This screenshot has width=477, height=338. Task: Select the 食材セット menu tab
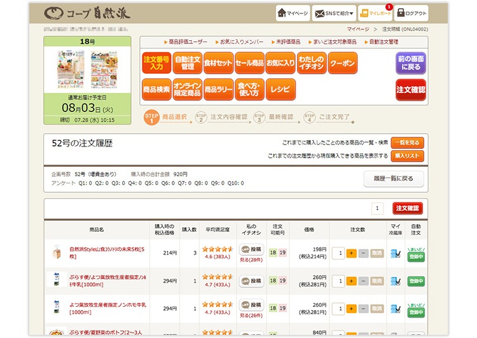pyautogui.click(x=218, y=63)
